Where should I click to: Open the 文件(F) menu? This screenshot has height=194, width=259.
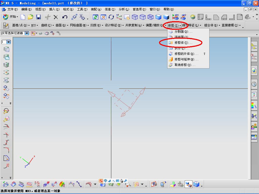point(13,9)
